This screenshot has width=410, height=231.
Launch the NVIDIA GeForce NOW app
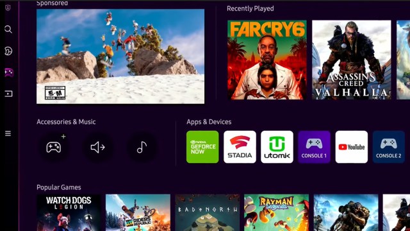coord(202,147)
